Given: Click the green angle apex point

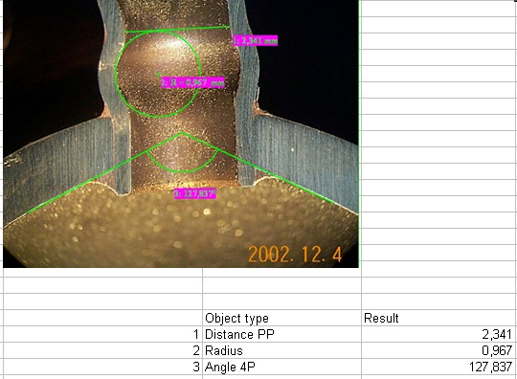Looking at the screenshot, I should (181, 133).
